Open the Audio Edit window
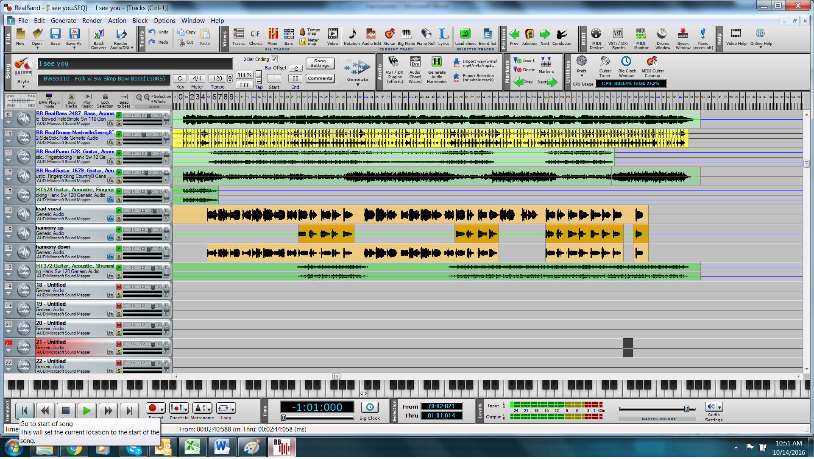Screen dimensions: 814x459 click(x=371, y=37)
